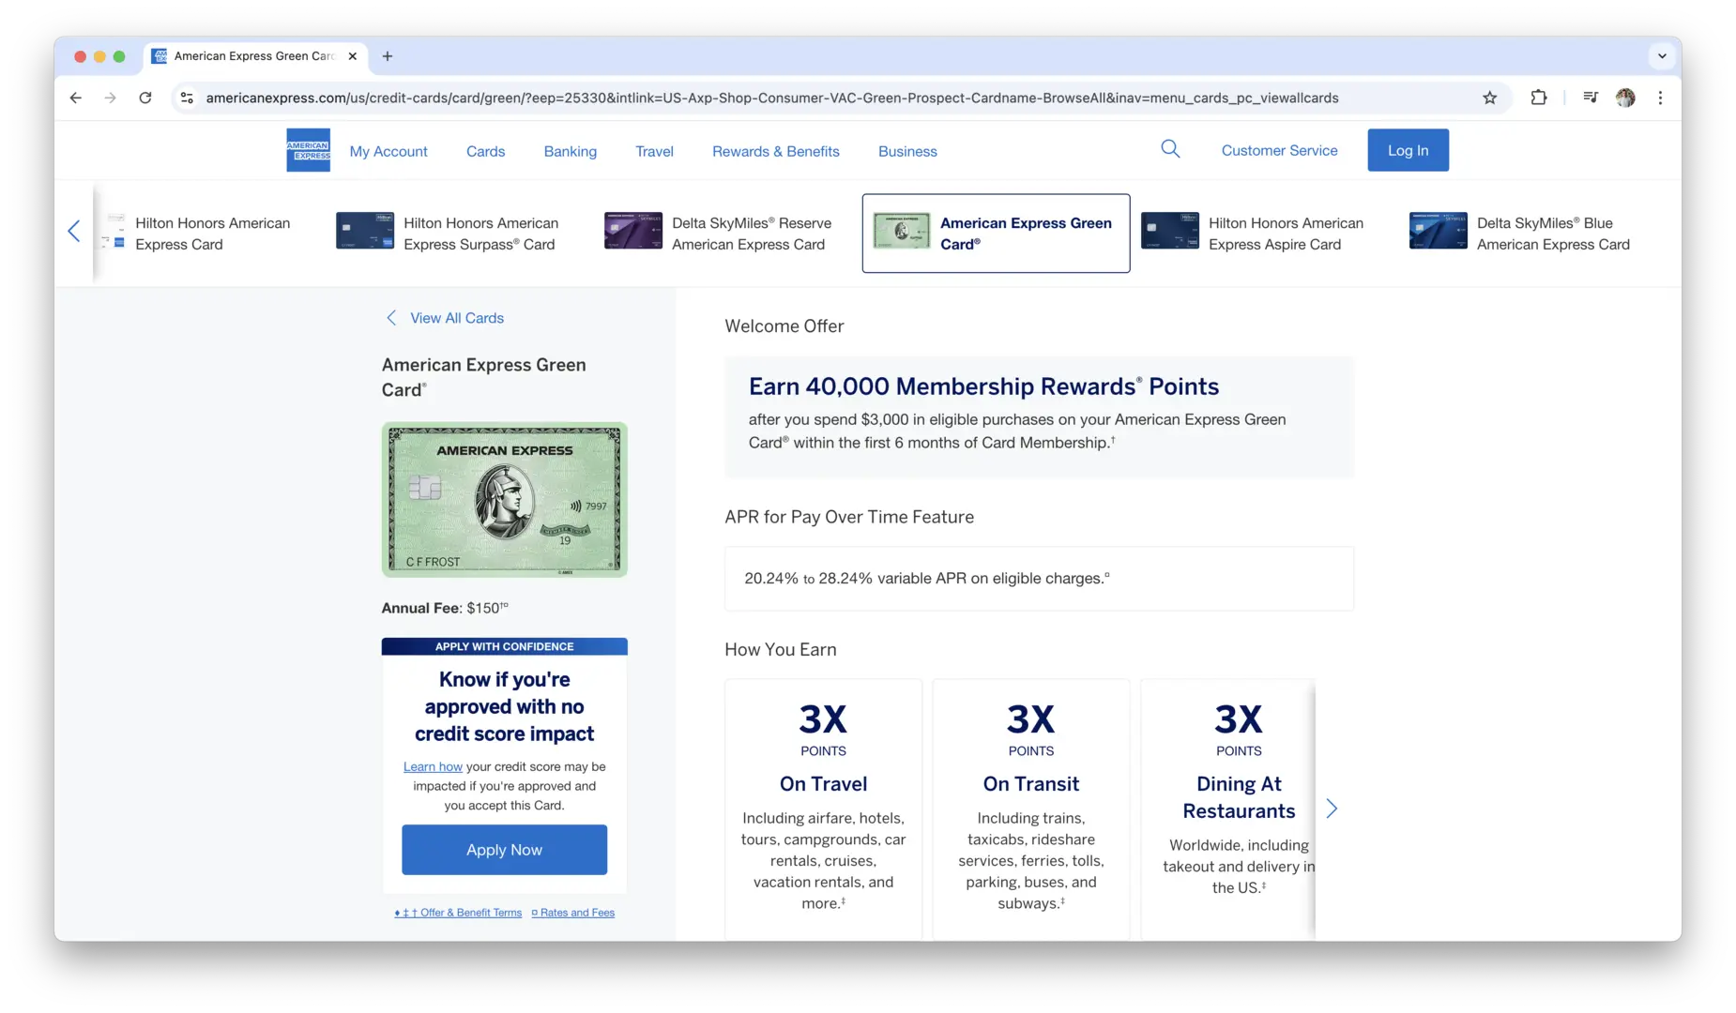The width and height of the screenshot is (1736, 1013).
Task: Open the Cards menu
Action: 485,151
